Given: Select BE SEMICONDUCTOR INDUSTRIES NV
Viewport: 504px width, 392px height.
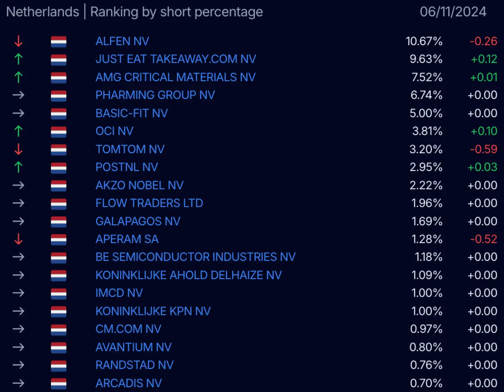Looking at the screenshot, I should (x=196, y=257).
